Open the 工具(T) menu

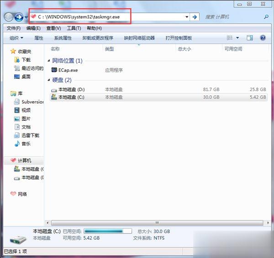pyautogui.click(x=74, y=28)
